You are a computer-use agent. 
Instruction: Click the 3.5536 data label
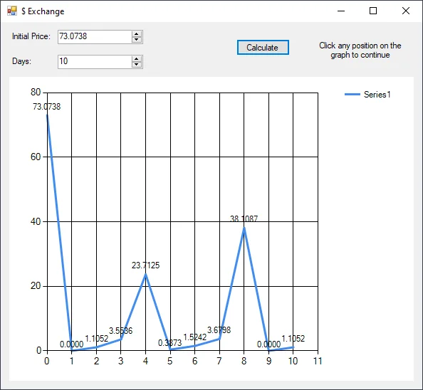[x=120, y=331]
